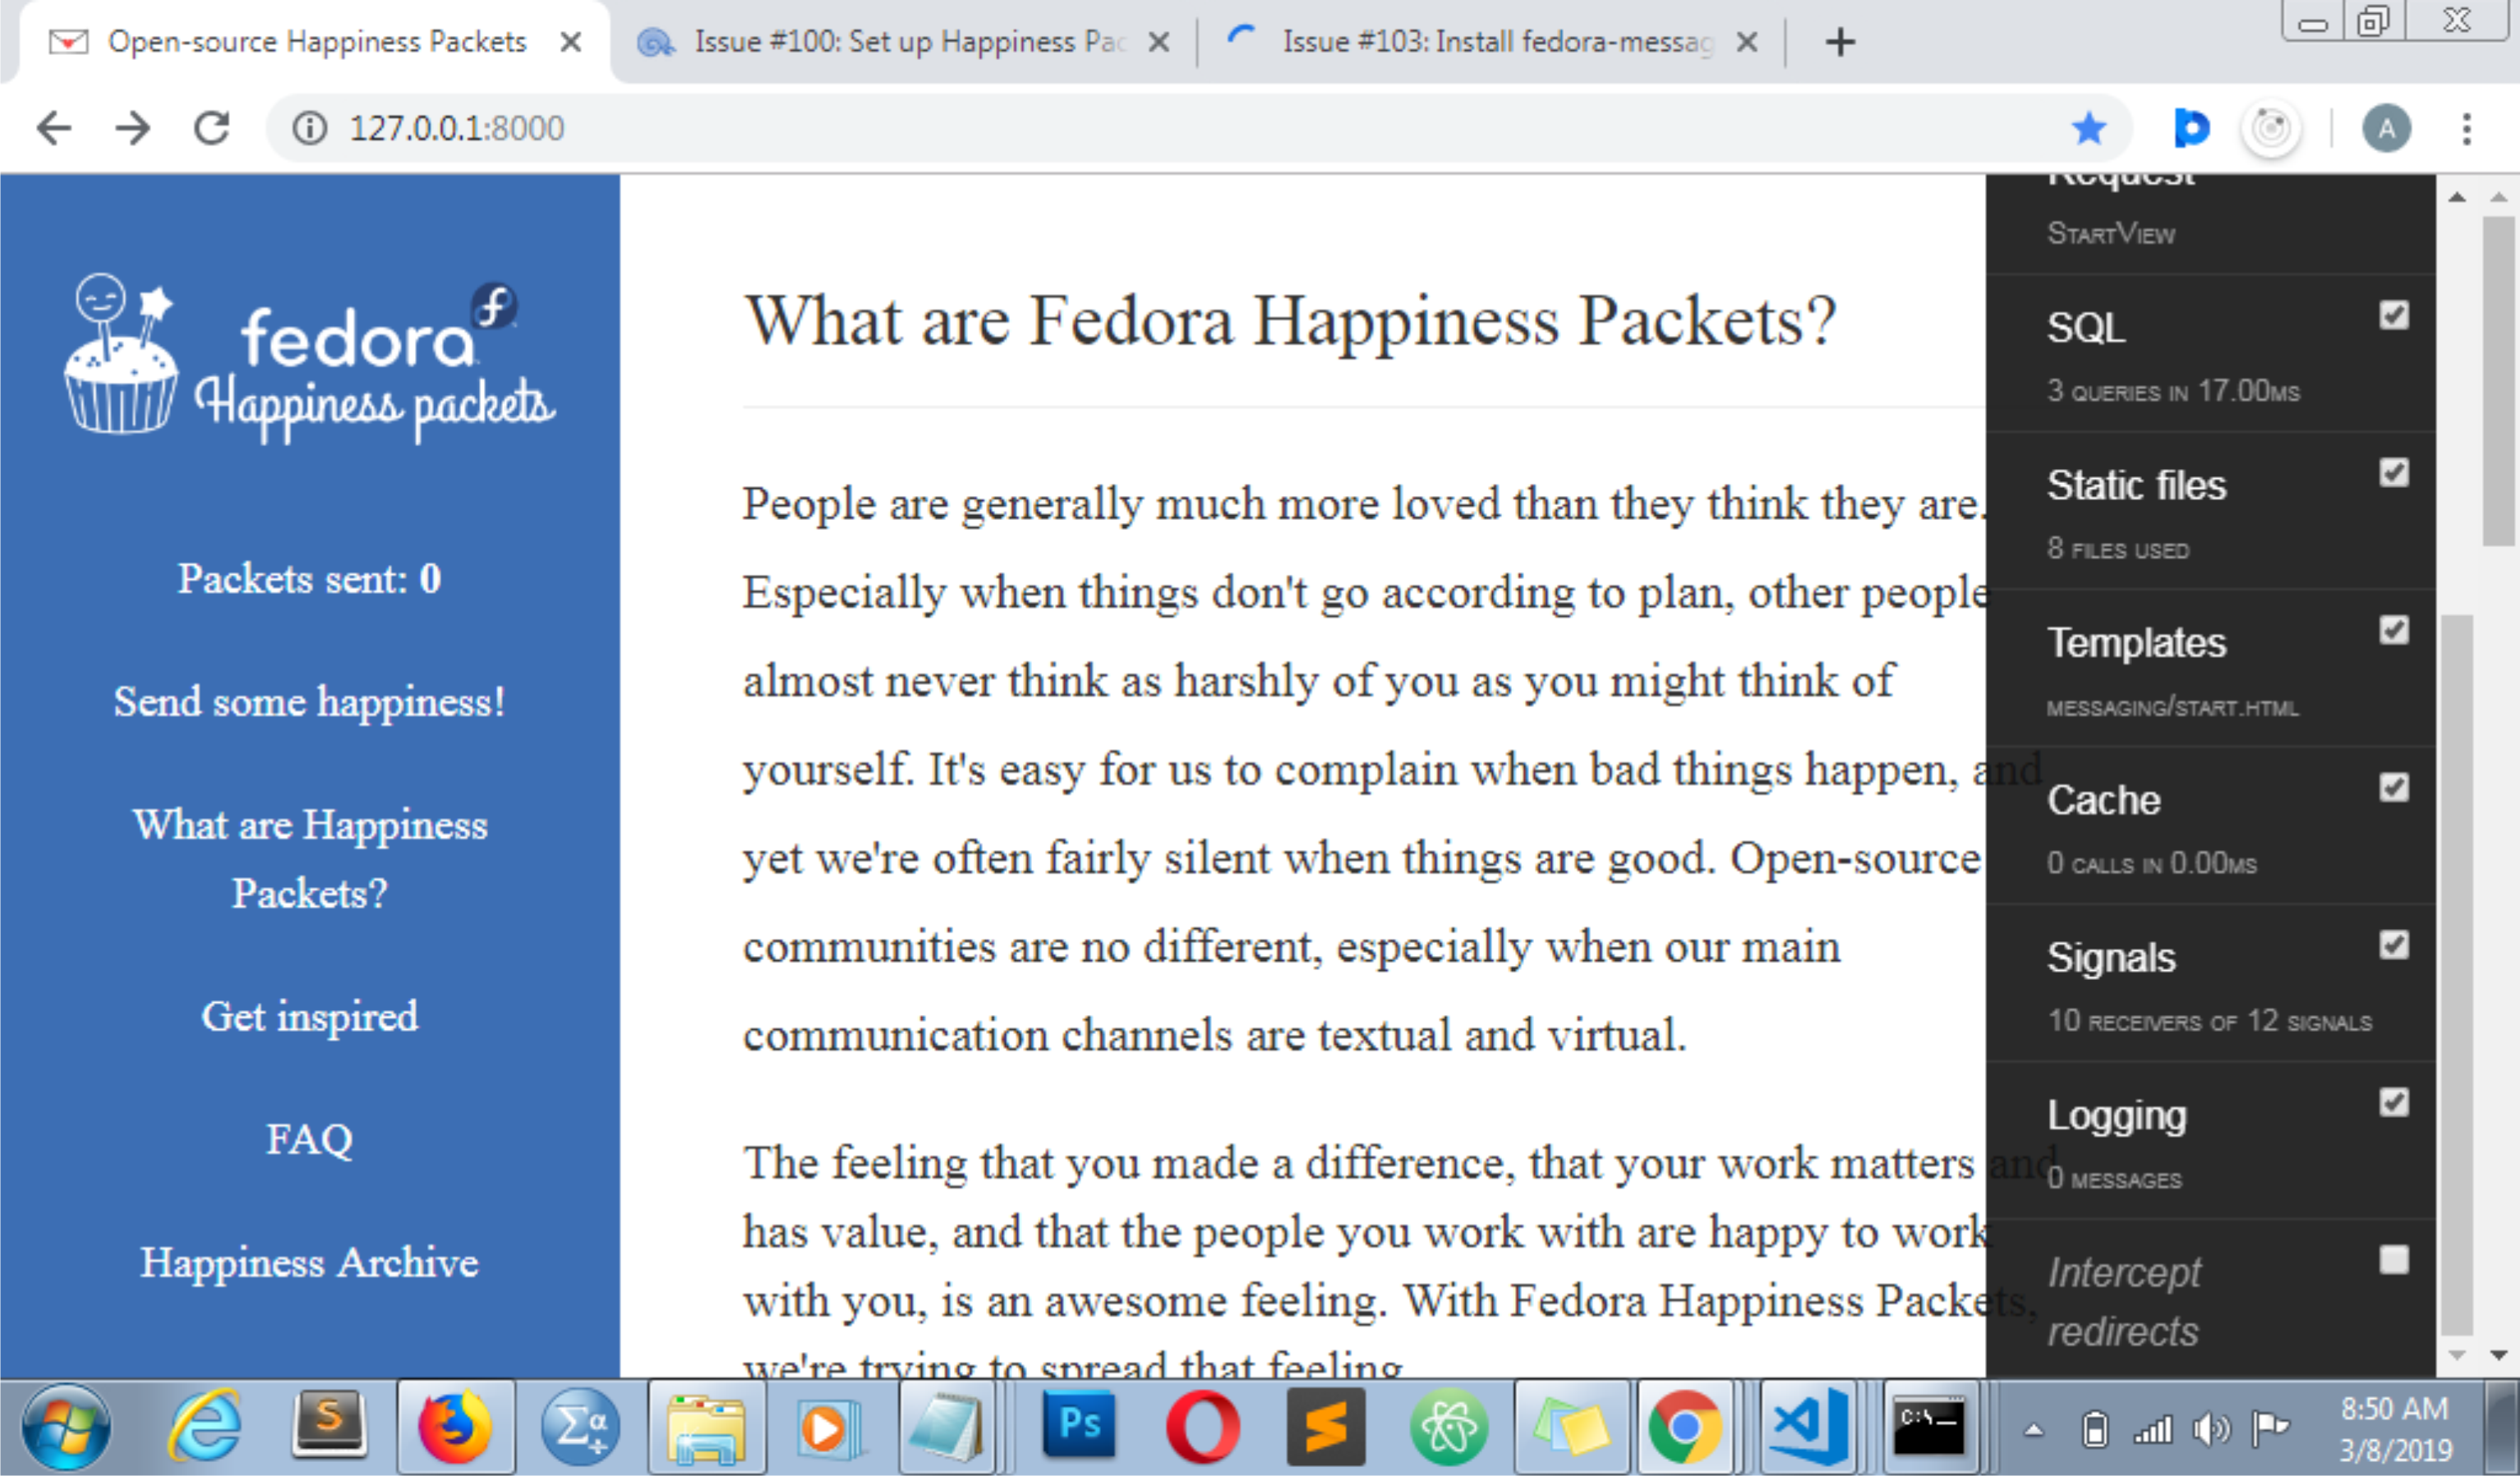Bookmark this page with the star icon
This screenshot has width=2520, height=1476.
pos(2089,128)
